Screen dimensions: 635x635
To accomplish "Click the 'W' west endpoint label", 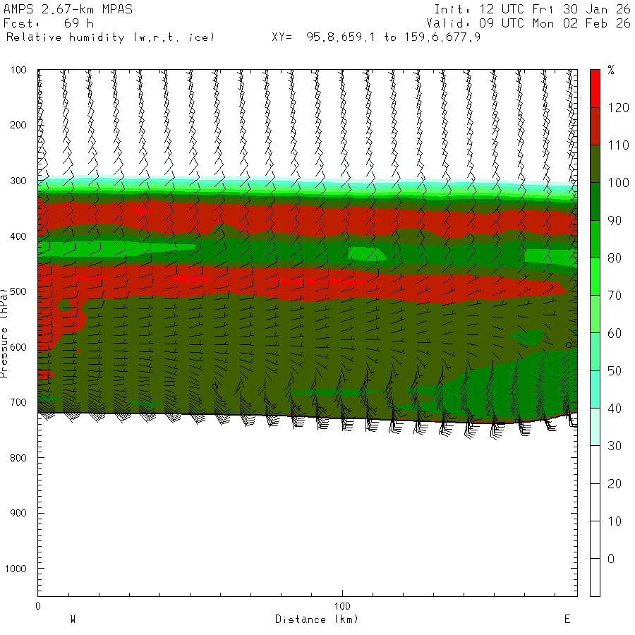I will tap(73, 619).
